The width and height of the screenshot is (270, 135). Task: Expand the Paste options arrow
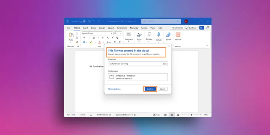click(71, 42)
